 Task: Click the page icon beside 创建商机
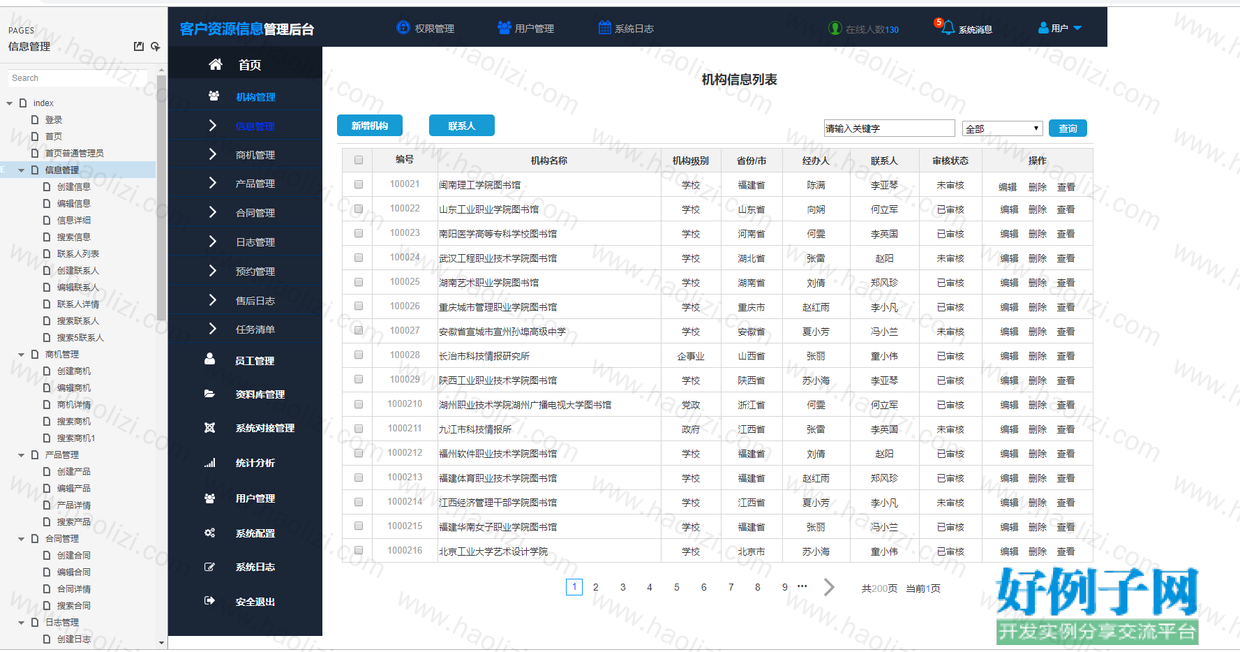(x=47, y=371)
